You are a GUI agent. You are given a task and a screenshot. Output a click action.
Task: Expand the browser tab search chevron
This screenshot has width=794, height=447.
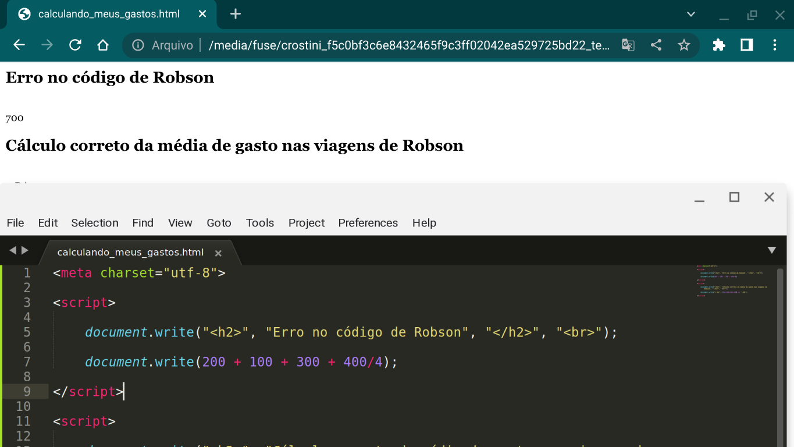(x=691, y=15)
